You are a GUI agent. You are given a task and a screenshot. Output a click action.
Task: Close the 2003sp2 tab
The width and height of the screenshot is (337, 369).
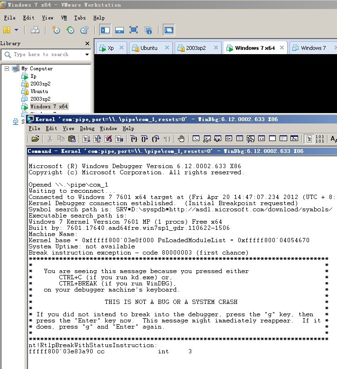pos(215,48)
